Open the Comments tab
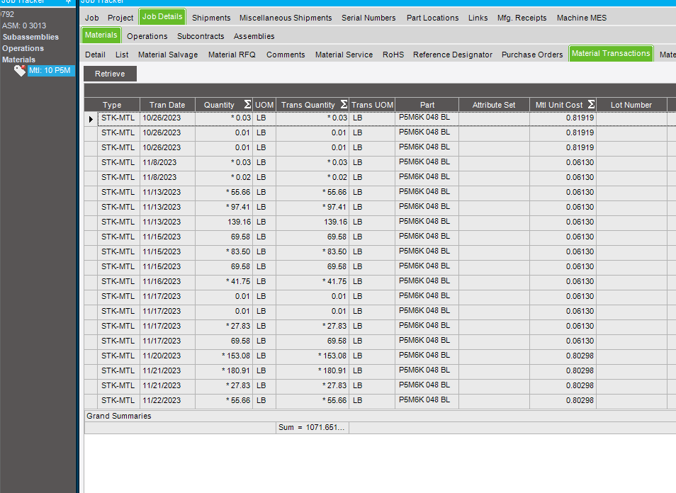The image size is (676, 493). 286,55
